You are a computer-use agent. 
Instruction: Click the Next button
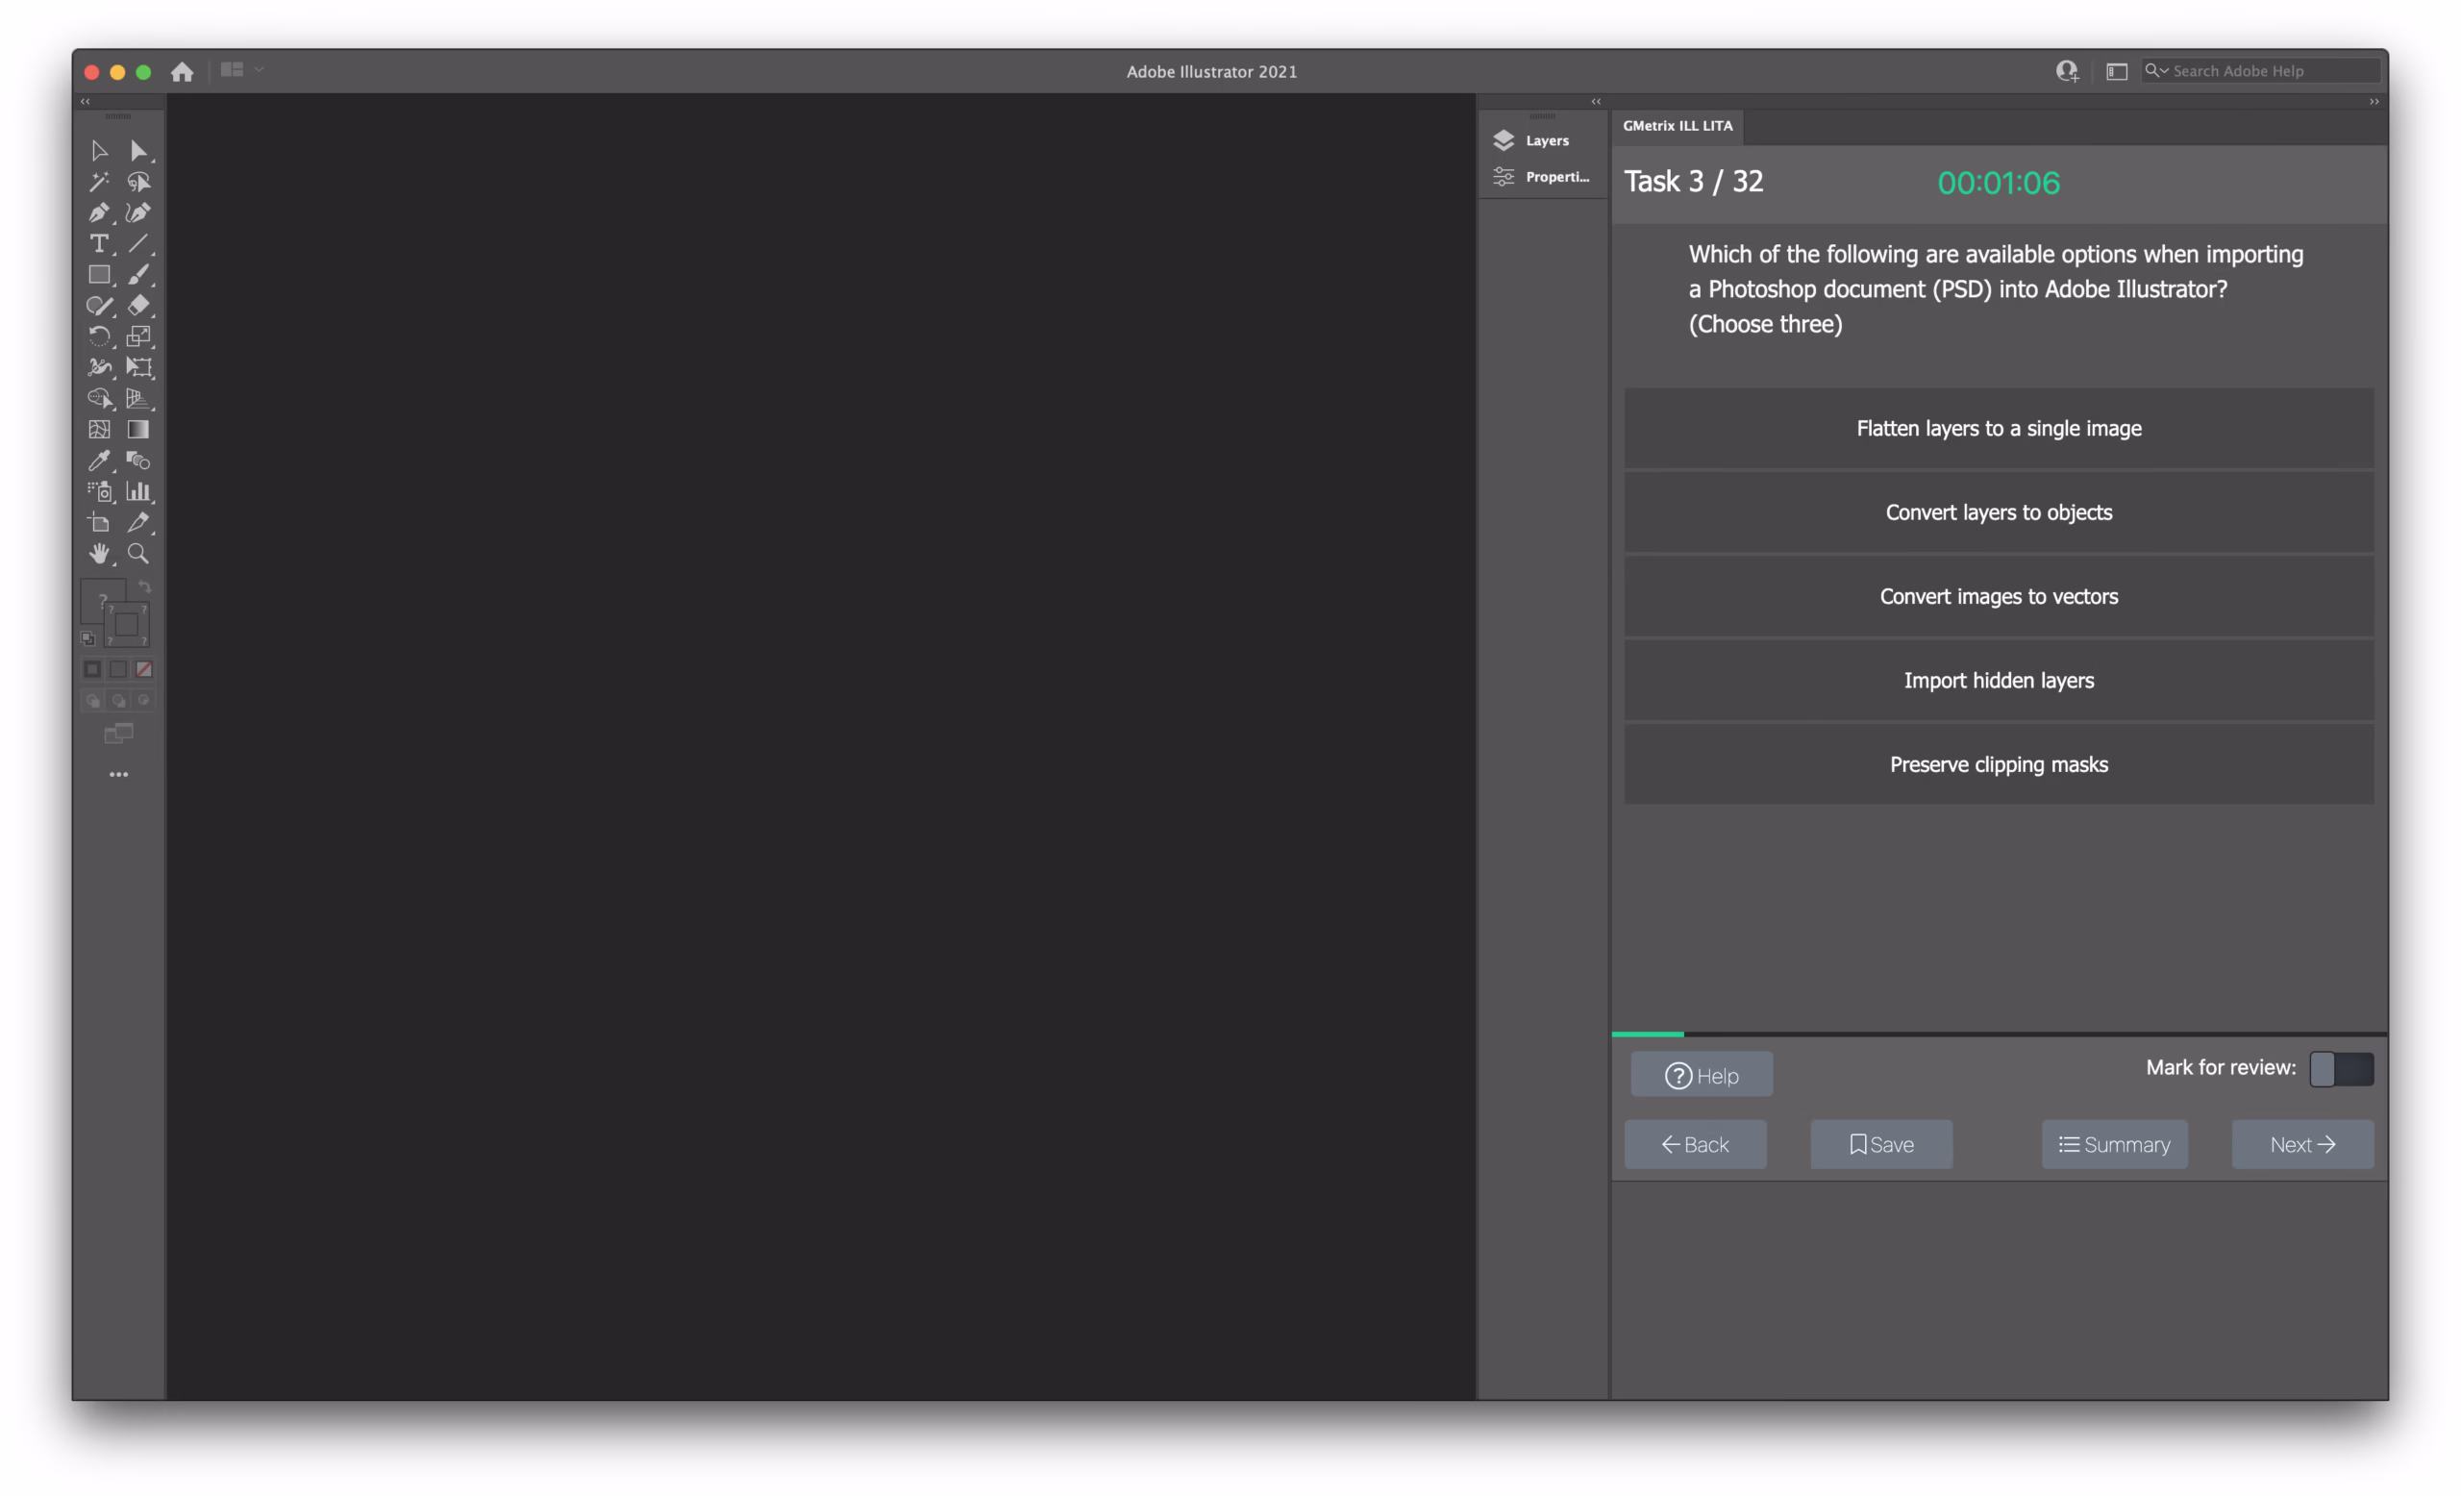tap(2301, 1144)
